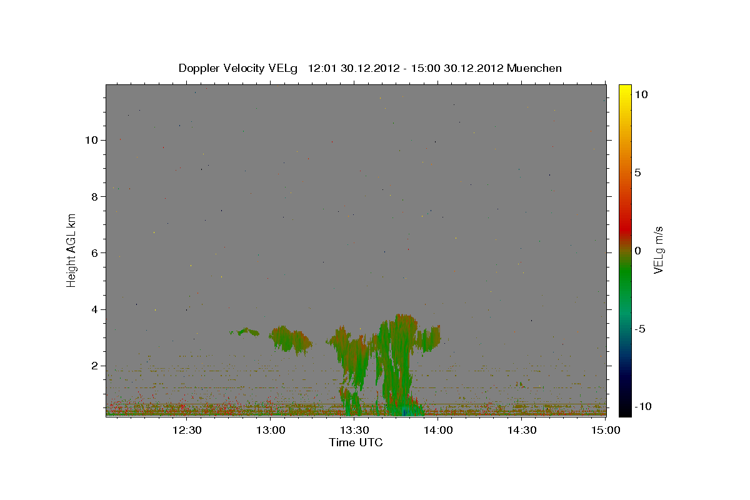Click the 'Time UTC' axis label
Screen dimensions: 750x500
click(356, 442)
